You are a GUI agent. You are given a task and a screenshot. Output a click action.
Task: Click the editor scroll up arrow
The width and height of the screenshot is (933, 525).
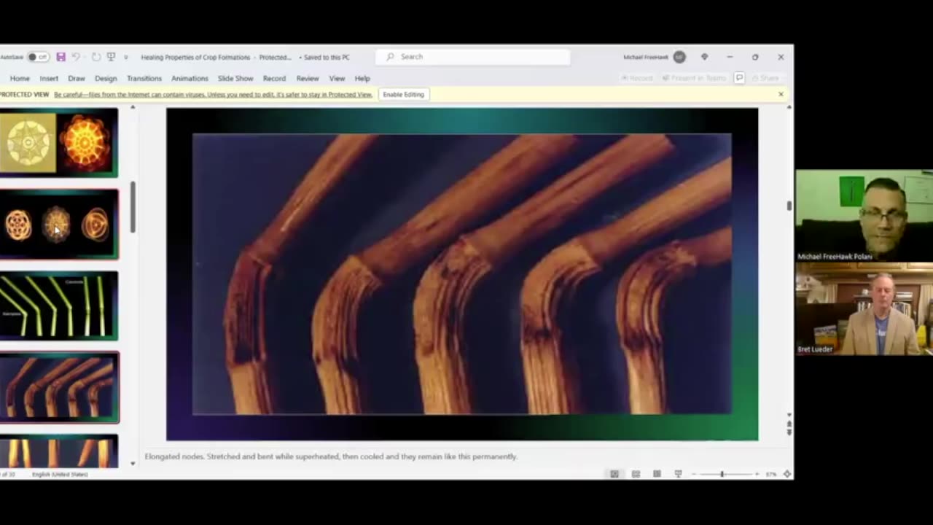789,108
